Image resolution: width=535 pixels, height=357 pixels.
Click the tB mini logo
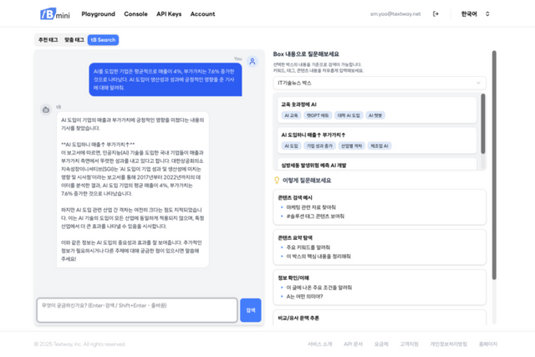click(x=55, y=14)
